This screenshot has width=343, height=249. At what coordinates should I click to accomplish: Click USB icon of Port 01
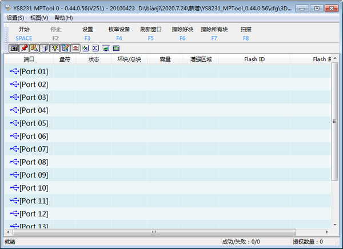(x=15, y=71)
